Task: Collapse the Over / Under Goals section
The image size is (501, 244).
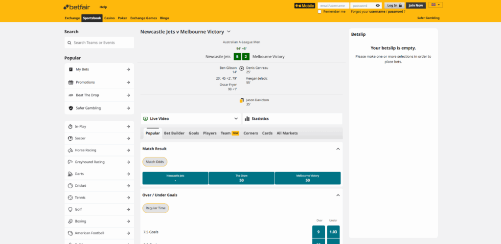Action: [338, 195]
